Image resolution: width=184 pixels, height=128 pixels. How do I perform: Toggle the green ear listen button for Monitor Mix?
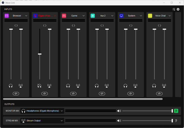pyautogui.click(x=176, y=111)
